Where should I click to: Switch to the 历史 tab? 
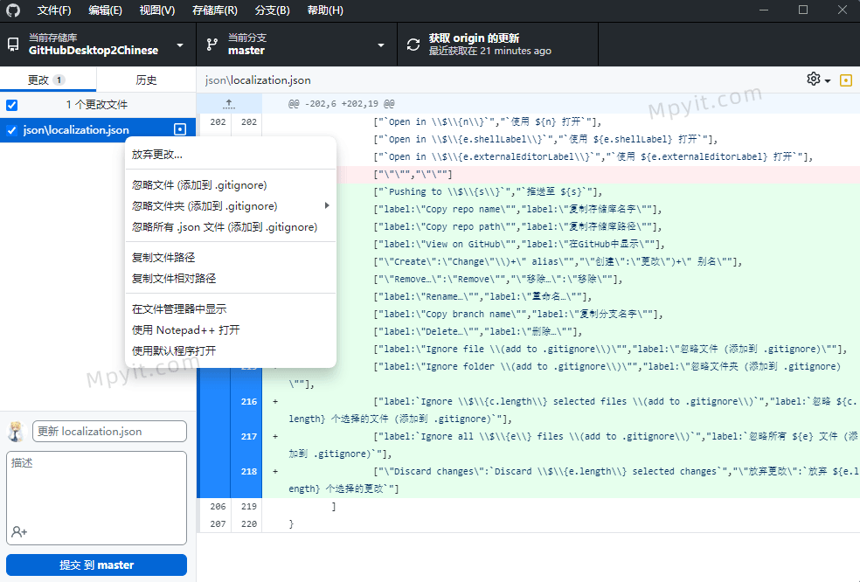click(146, 80)
